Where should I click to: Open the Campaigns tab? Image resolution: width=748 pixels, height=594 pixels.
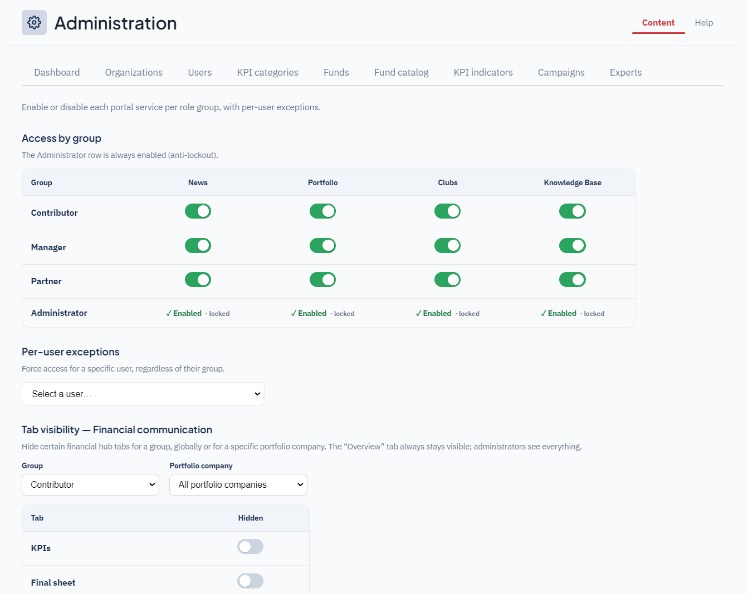(561, 72)
